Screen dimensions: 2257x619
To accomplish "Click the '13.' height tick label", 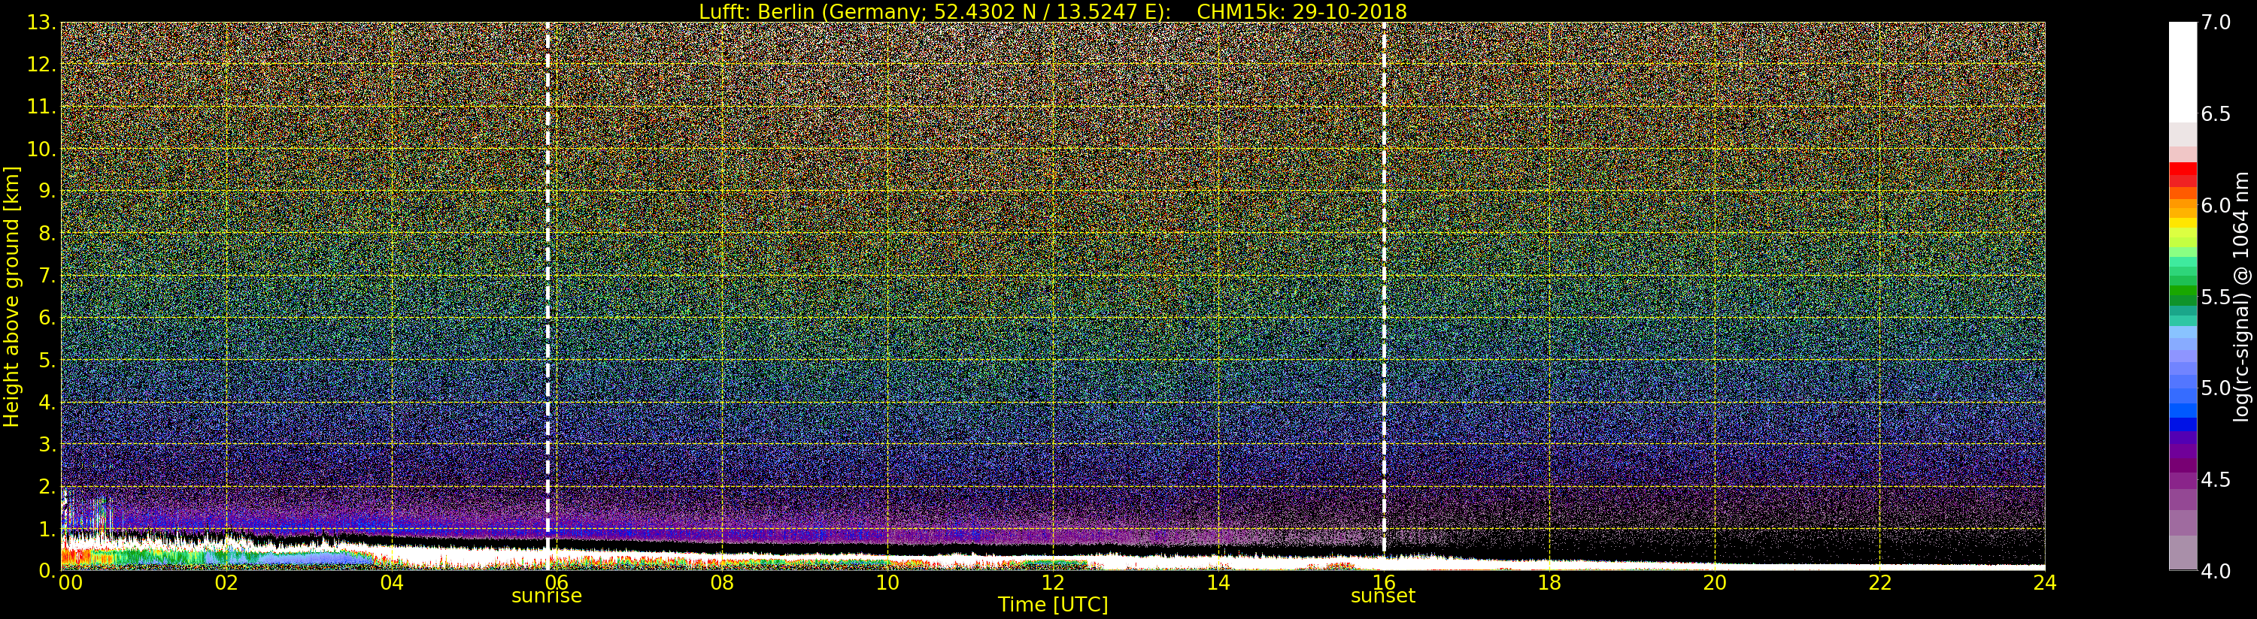I will (x=42, y=23).
